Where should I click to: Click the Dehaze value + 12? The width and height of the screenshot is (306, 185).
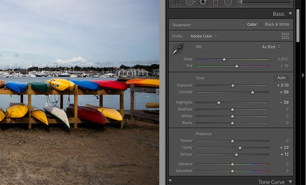coord(285,154)
